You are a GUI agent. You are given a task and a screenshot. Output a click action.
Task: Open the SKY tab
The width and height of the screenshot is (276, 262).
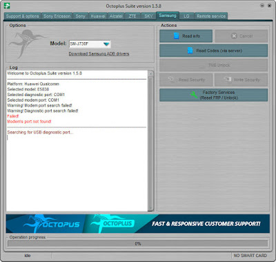(148, 17)
